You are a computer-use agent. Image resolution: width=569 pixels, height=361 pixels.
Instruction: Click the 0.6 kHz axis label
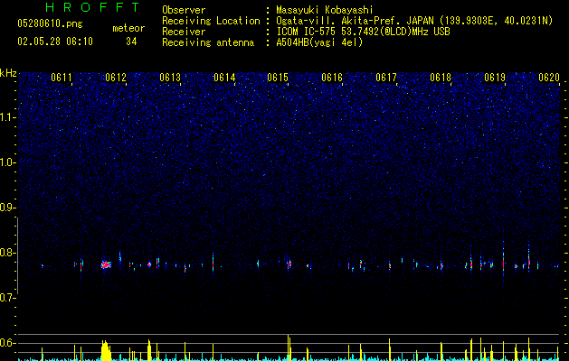[8, 343]
